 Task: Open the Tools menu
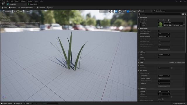click(x=36, y=1)
